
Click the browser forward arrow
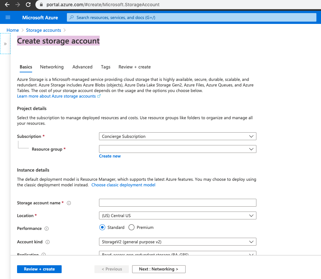(x=18, y=5)
